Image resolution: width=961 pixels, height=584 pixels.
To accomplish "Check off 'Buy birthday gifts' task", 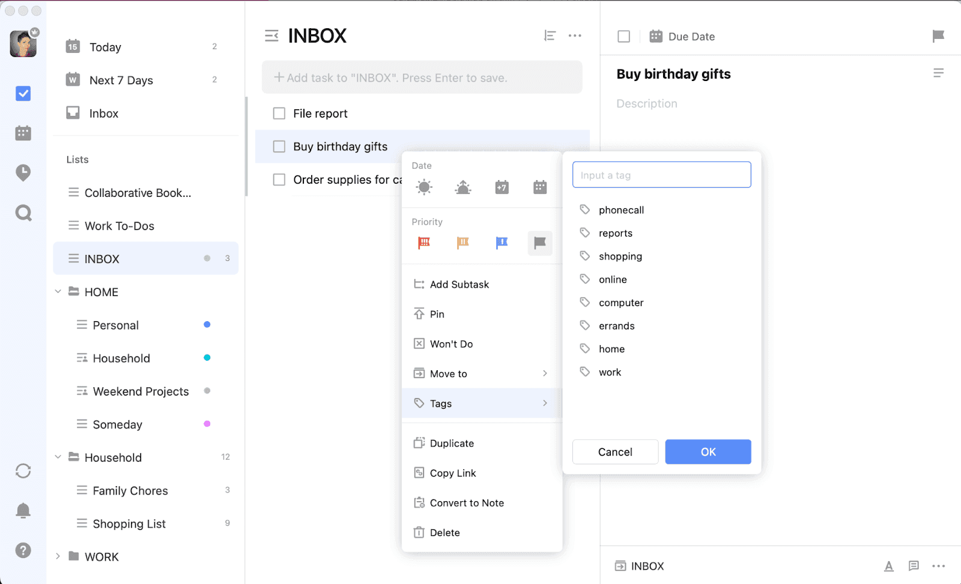I will (x=279, y=146).
